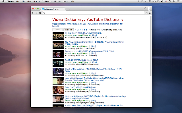The height and width of the screenshot is (113, 182).
Task: Click the Jean Michel Basquiat thumbnail
Action: 58,81
